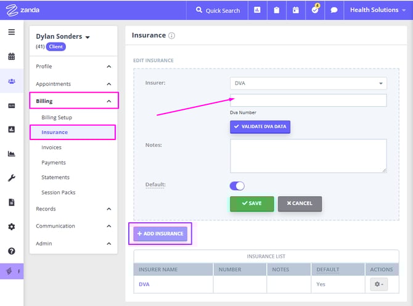Click the settings gear icon in sidebar
This screenshot has height=306, width=413.
click(11, 226)
